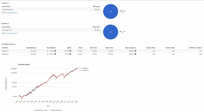Click blue dot legend marker for US Stock Market

[x=120, y=11]
